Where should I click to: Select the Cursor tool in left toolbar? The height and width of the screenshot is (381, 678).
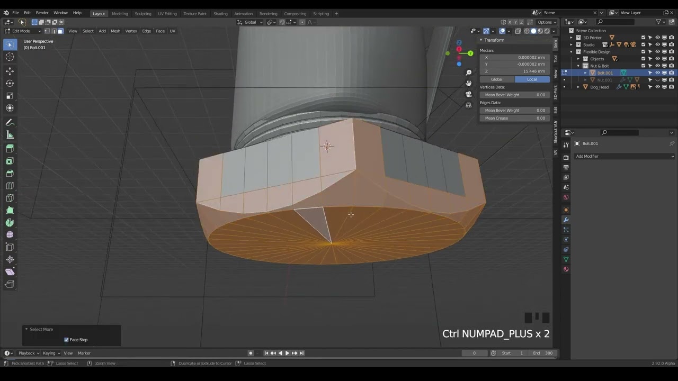pyautogui.click(x=10, y=57)
